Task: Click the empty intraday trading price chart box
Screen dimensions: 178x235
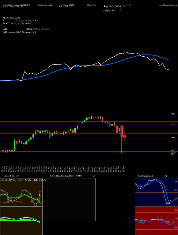Action: 71,199
